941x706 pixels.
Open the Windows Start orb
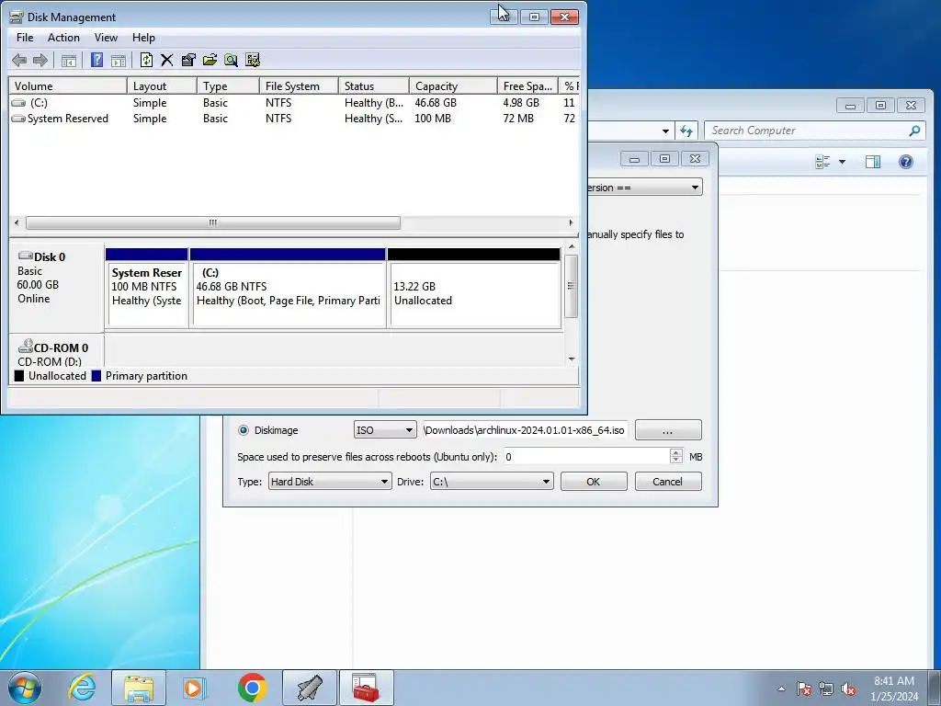pyautogui.click(x=25, y=688)
